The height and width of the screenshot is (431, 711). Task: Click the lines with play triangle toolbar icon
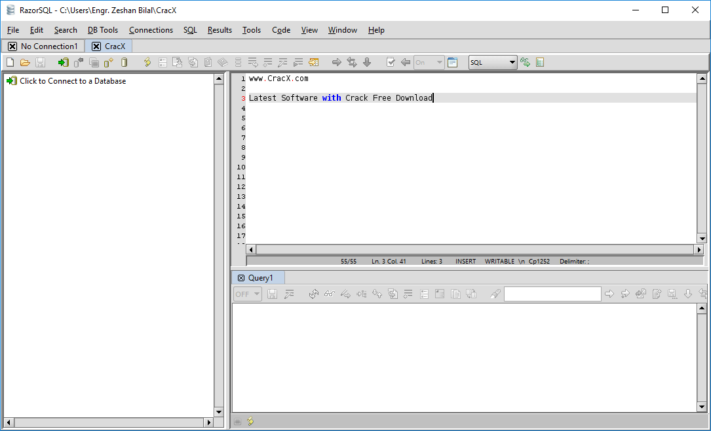(298, 63)
